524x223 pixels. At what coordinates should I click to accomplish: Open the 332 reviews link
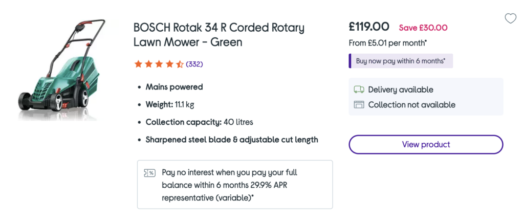[194, 64]
